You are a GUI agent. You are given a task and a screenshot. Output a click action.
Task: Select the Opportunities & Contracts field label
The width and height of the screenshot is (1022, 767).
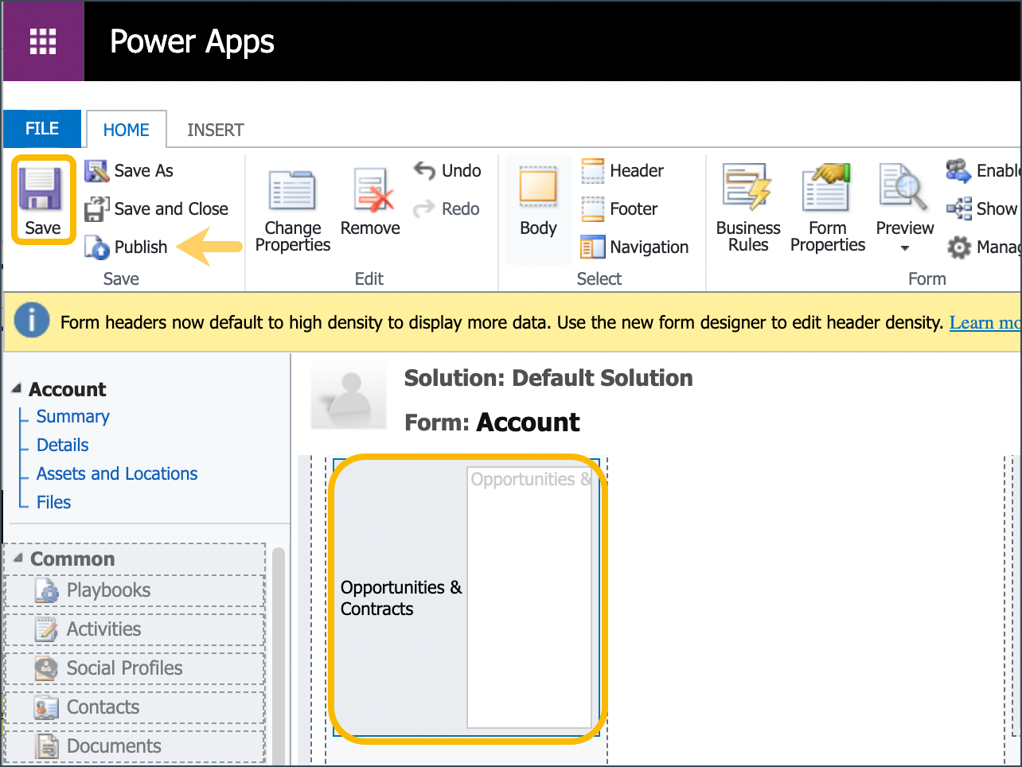[400, 598]
